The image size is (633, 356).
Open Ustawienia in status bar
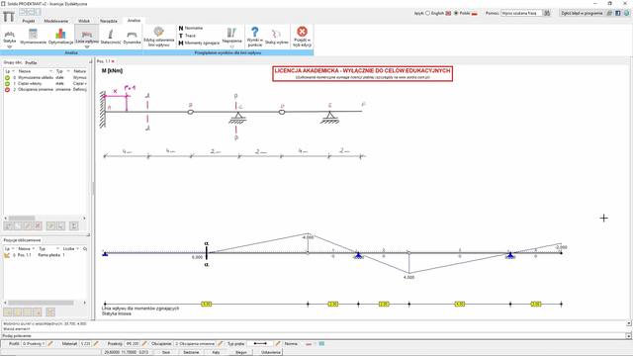(270, 352)
